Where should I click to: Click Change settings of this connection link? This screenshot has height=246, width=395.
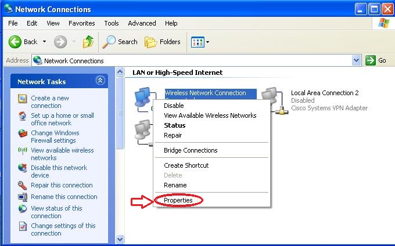tap(63, 229)
